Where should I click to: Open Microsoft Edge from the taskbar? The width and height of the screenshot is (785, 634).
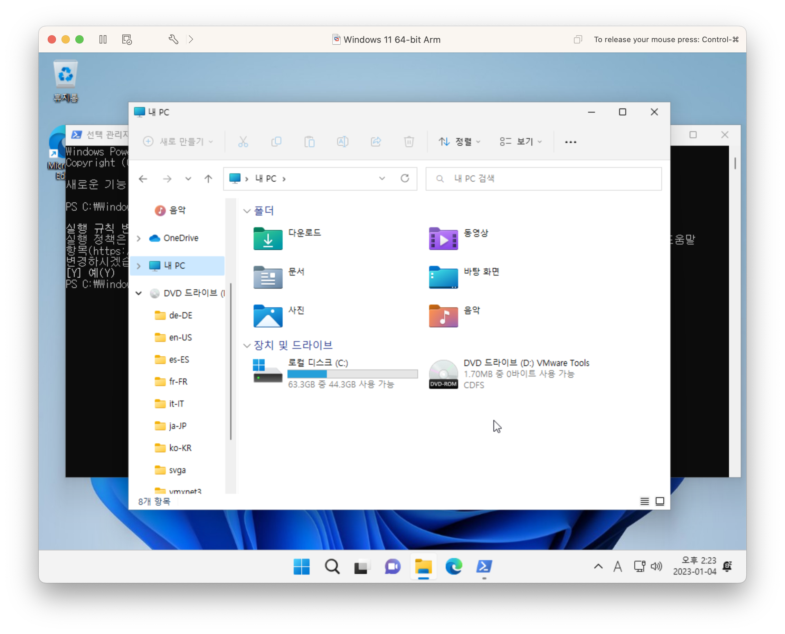coord(454,567)
